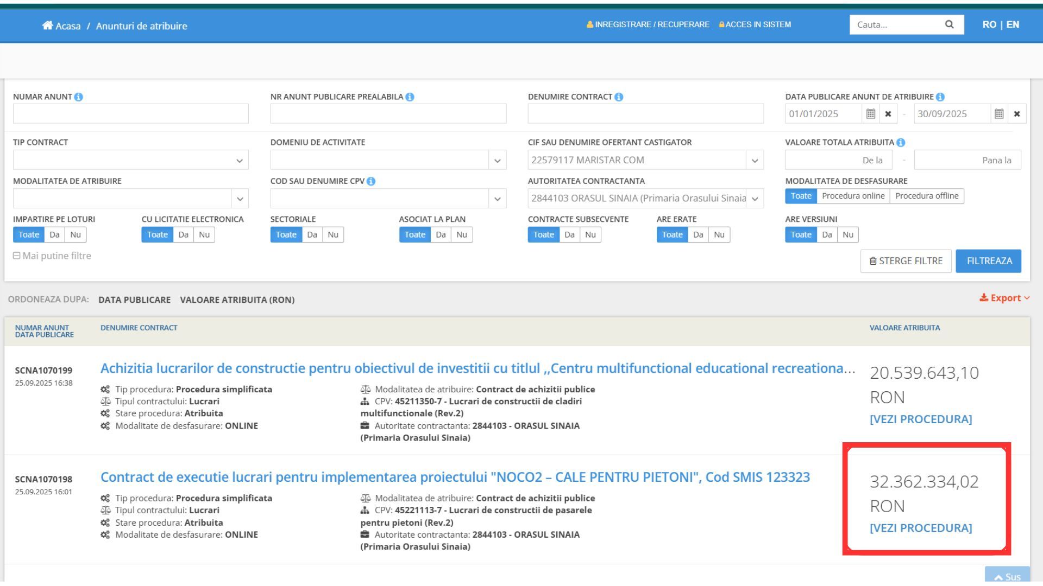Viewport: 1043px width, 586px height.
Task: Click the search magnifier icon
Action: (949, 24)
